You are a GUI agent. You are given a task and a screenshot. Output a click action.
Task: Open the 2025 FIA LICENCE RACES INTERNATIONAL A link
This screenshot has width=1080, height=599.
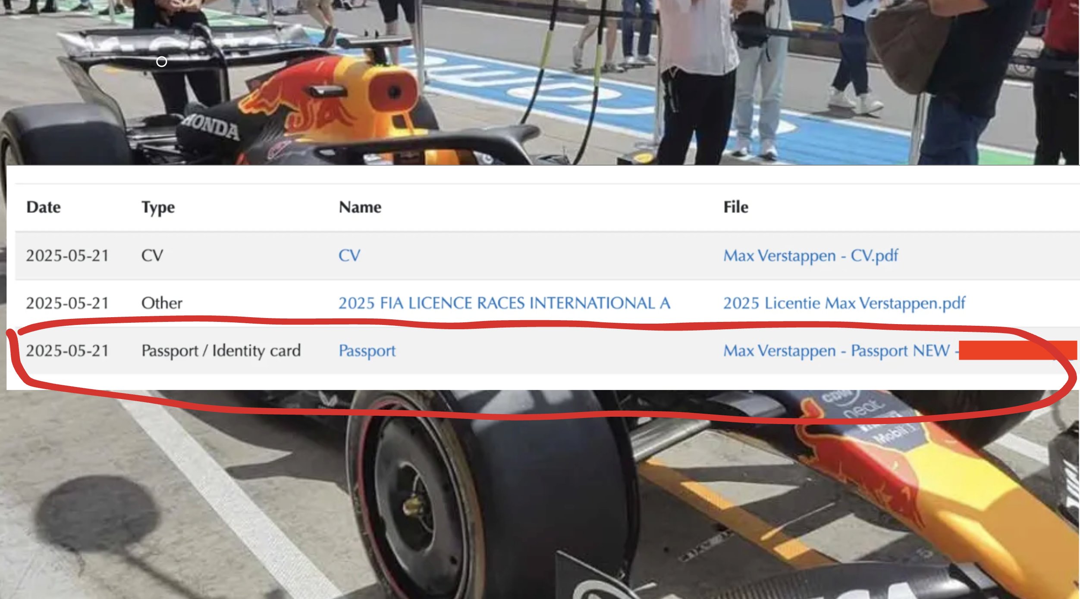point(504,303)
